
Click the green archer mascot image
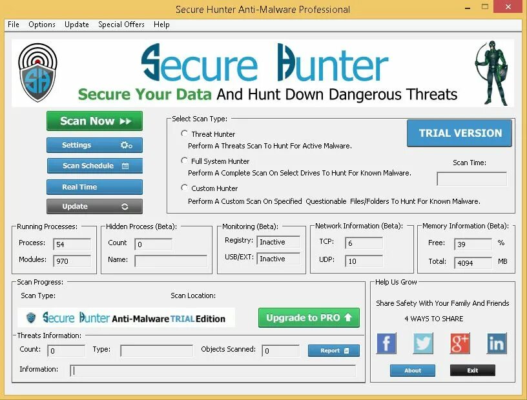pos(493,73)
